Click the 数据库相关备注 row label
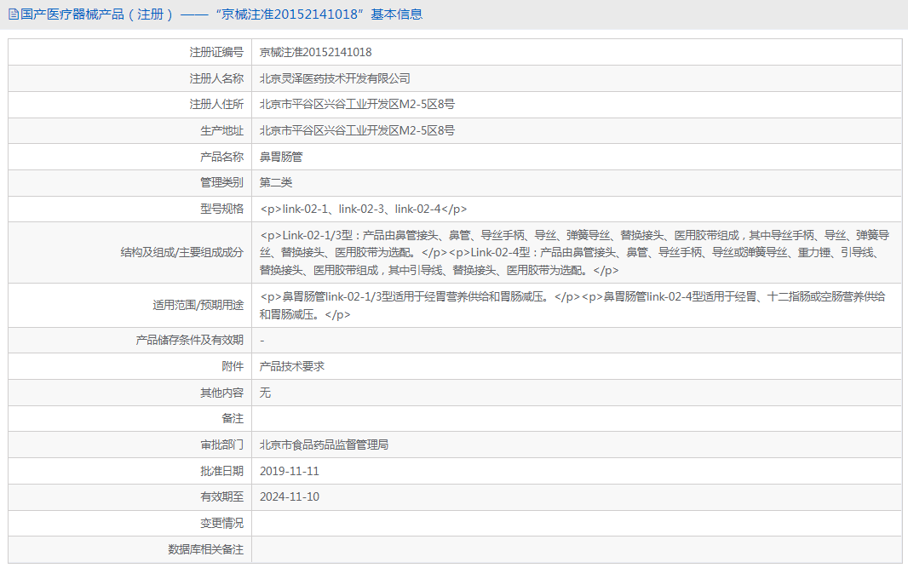908x568 pixels. pyautogui.click(x=206, y=550)
